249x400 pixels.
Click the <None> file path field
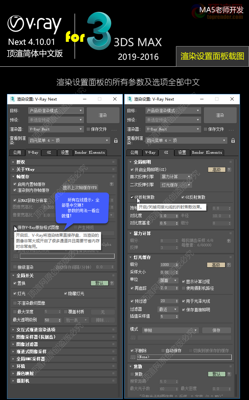[x=184, y=357]
